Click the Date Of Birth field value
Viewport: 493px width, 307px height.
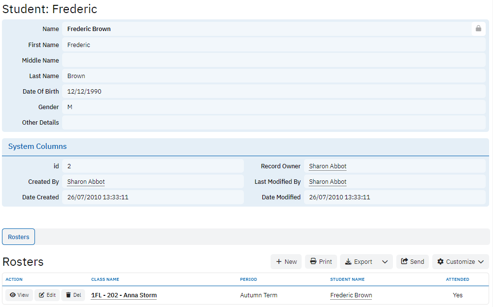[x=85, y=91]
